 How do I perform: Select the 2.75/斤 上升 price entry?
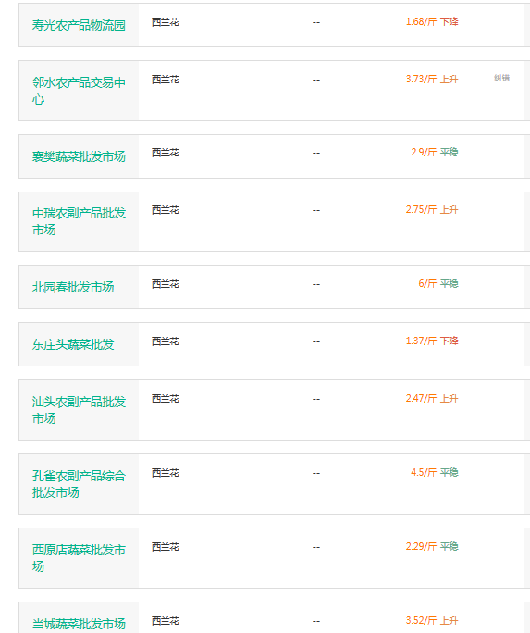click(432, 209)
